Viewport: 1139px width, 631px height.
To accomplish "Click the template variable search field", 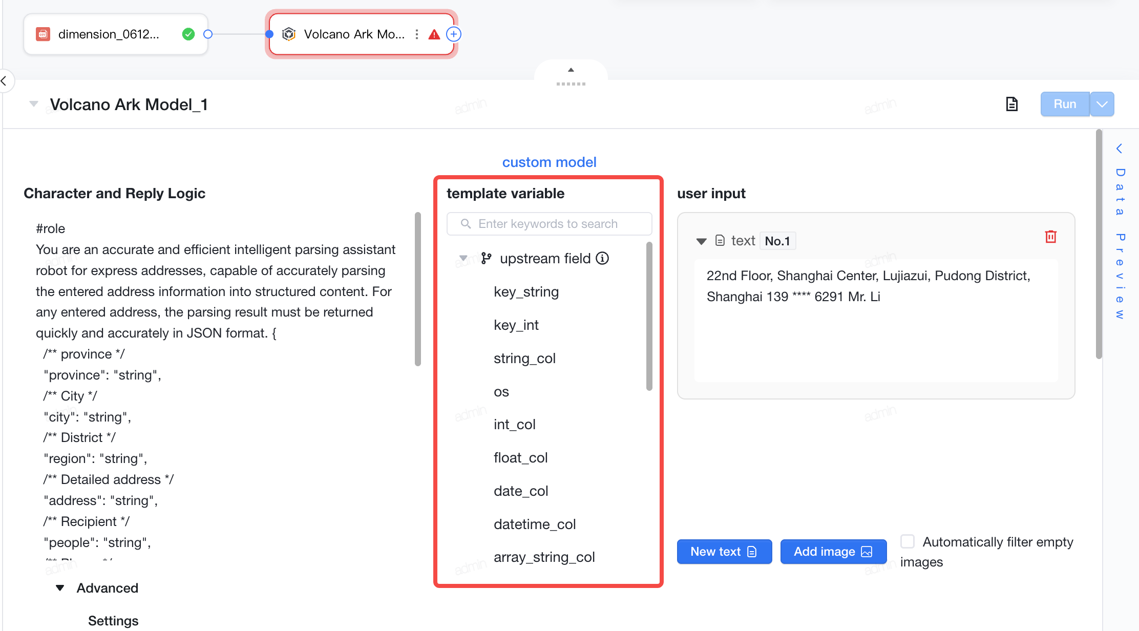I will [549, 224].
